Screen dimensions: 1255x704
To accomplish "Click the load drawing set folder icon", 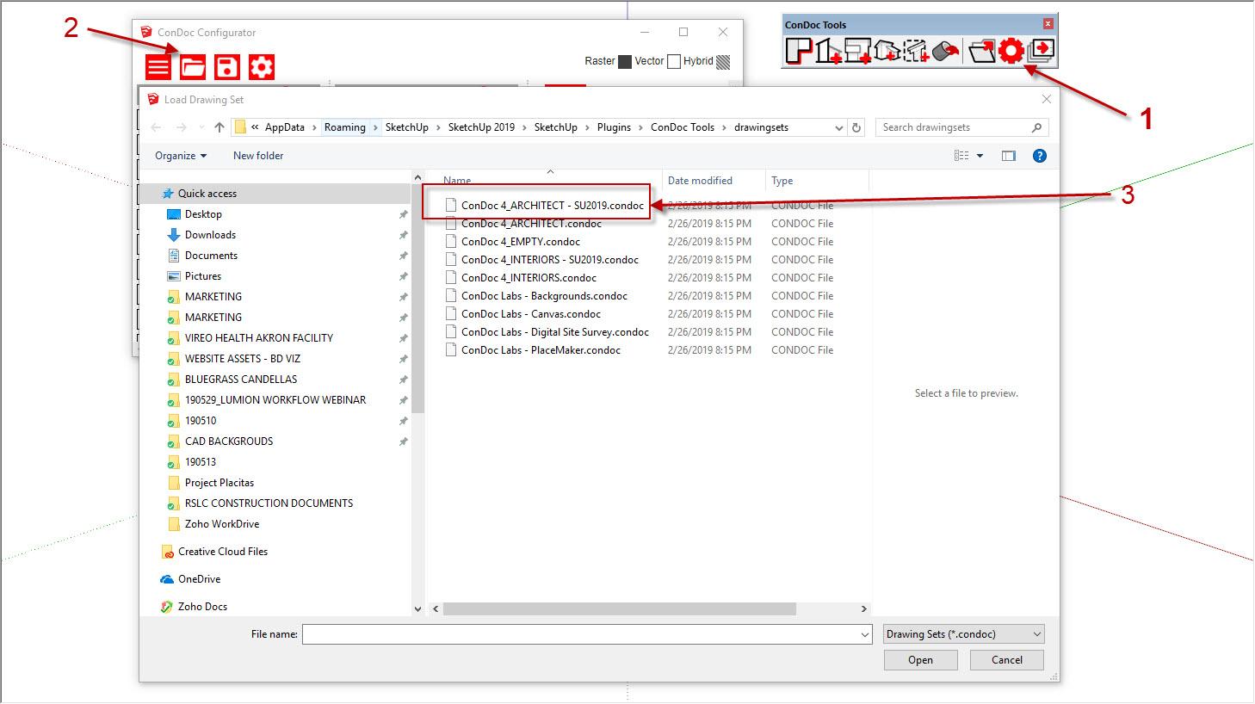I will 193,67.
